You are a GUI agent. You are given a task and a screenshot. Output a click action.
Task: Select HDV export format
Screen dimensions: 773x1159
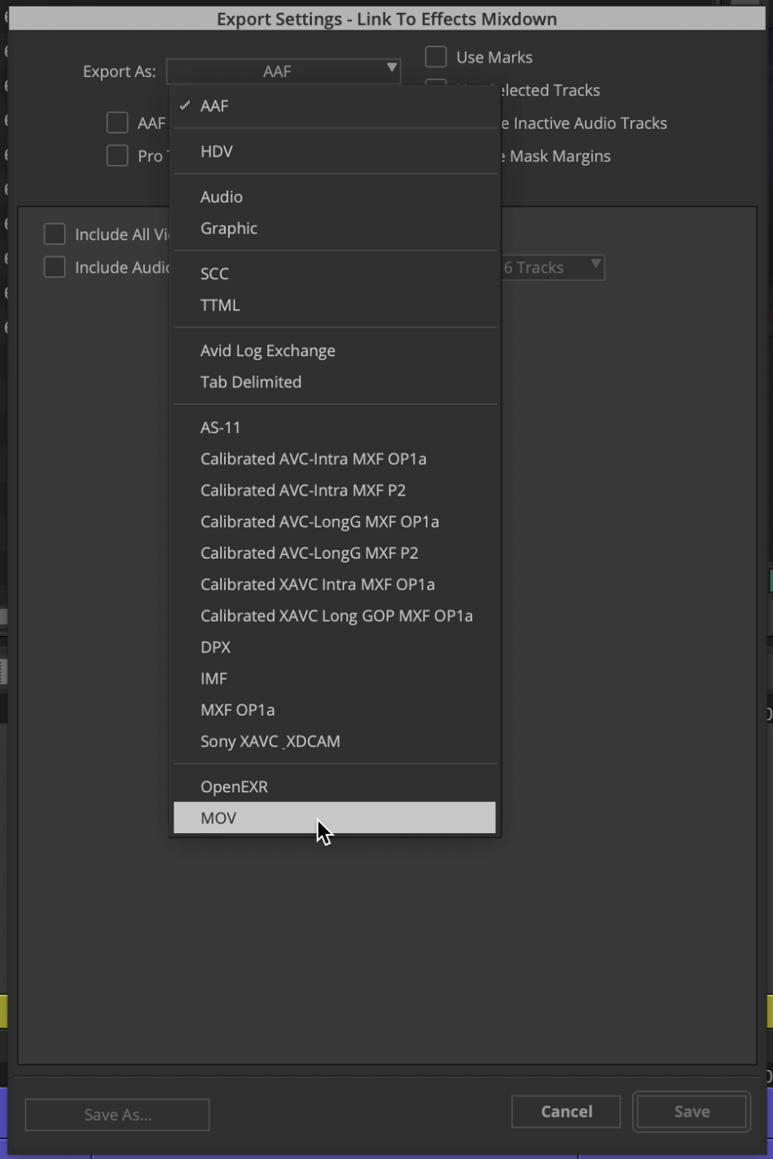(x=334, y=151)
